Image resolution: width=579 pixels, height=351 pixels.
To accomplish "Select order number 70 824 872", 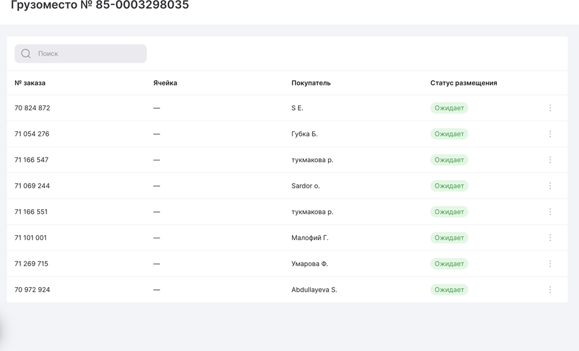I will tap(33, 108).
